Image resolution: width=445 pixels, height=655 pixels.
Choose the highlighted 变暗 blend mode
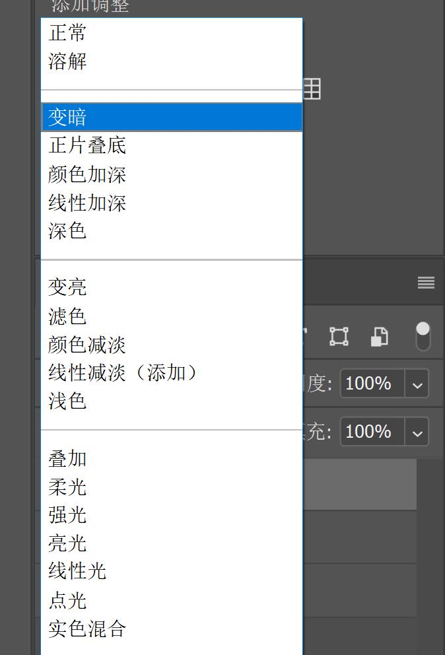pyautogui.click(x=66, y=116)
